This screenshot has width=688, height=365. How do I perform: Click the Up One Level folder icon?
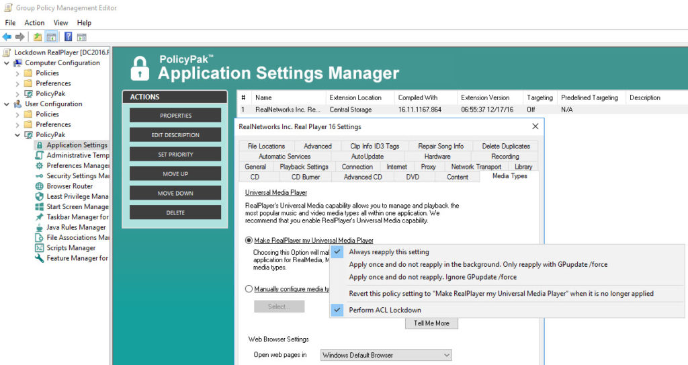[x=38, y=37]
